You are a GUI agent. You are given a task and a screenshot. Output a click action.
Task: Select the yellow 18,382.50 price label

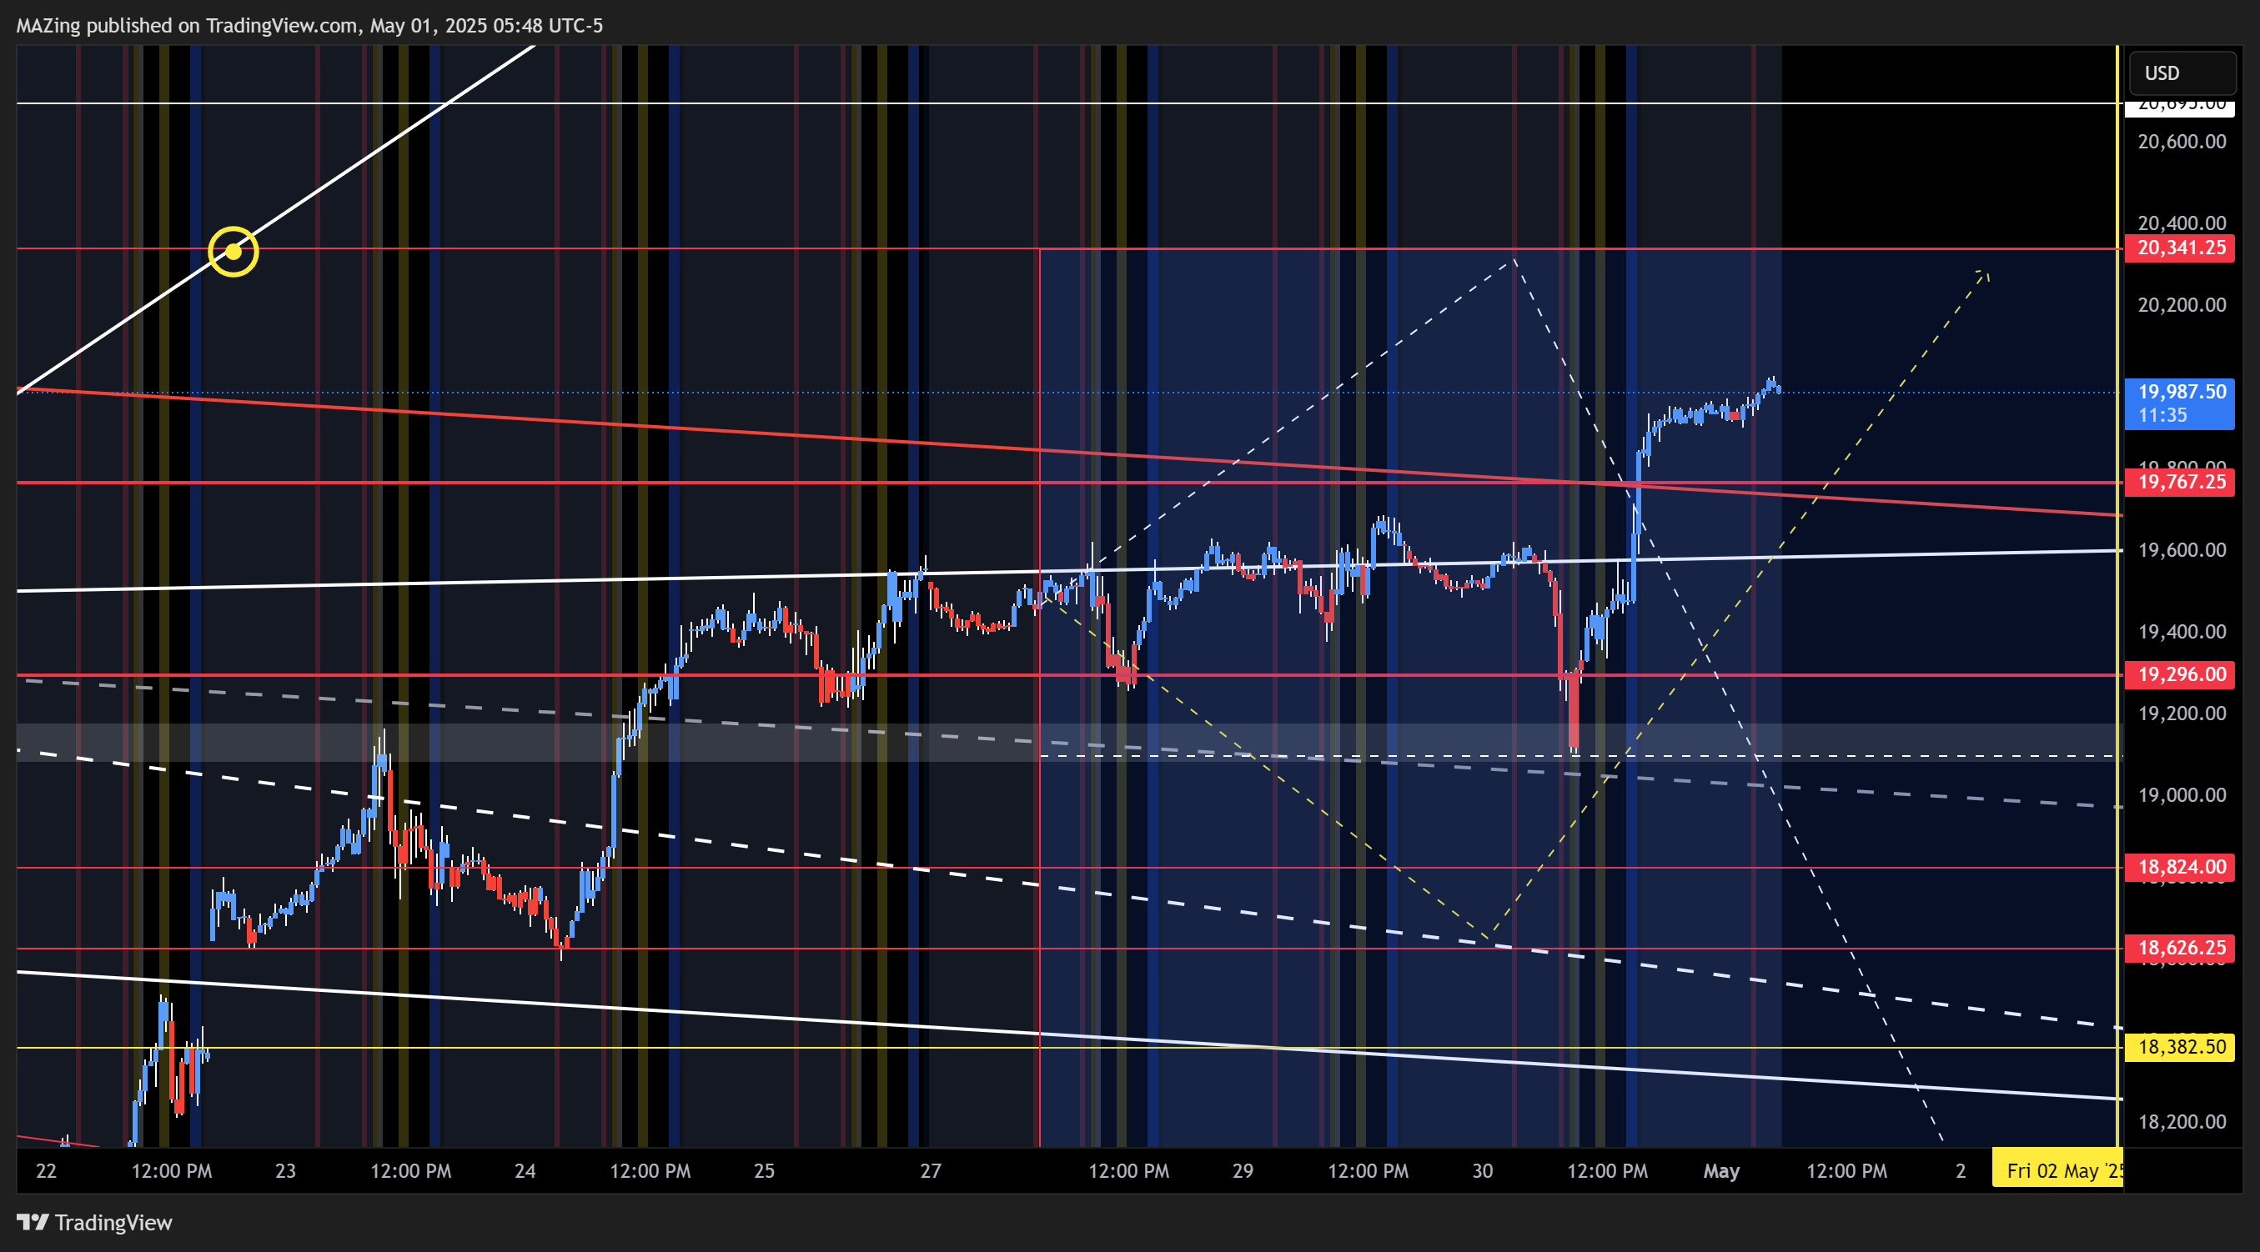[x=2180, y=1047]
